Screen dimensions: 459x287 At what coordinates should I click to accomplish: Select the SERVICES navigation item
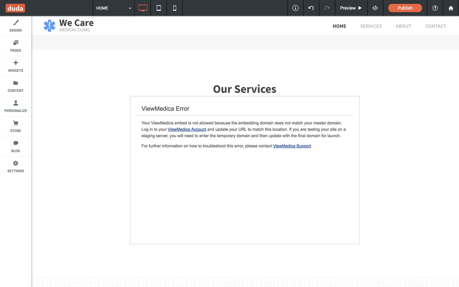pos(371,26)
